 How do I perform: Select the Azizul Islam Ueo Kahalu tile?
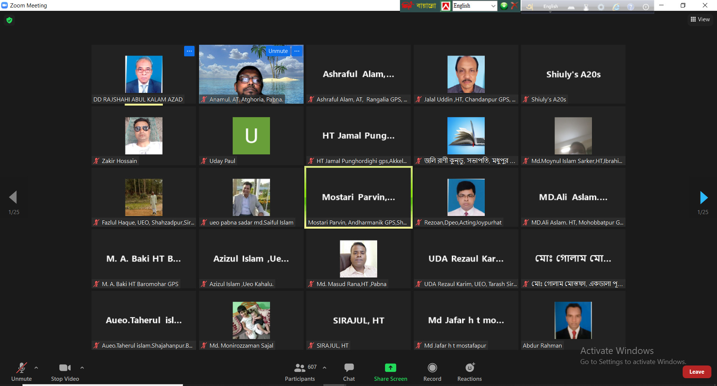coord(251,259)
